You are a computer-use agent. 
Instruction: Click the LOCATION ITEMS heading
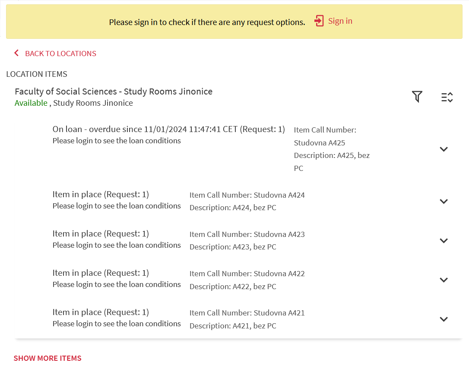(x=37, y=74)
